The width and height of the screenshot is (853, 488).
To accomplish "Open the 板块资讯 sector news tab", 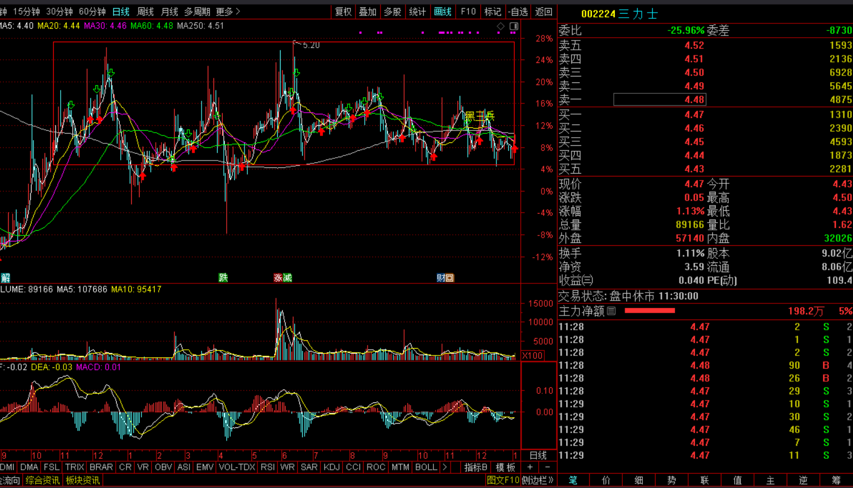I will 83,481.
